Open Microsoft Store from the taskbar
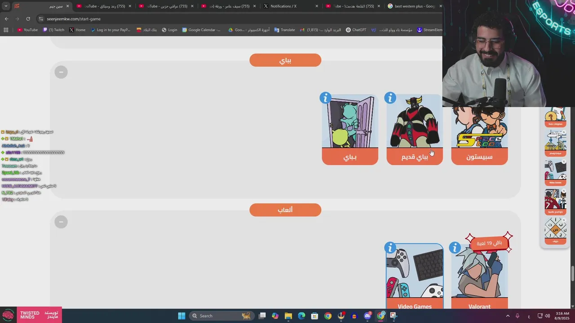Image resolution: width=575 pixels, height=323 pixels. click(314, 316)
